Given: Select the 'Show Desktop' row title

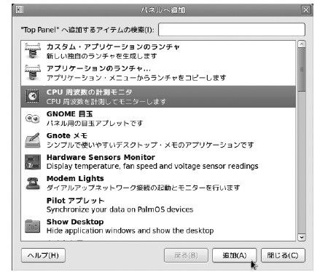Looking at the screenshot, I should click(x=75, y=222).
